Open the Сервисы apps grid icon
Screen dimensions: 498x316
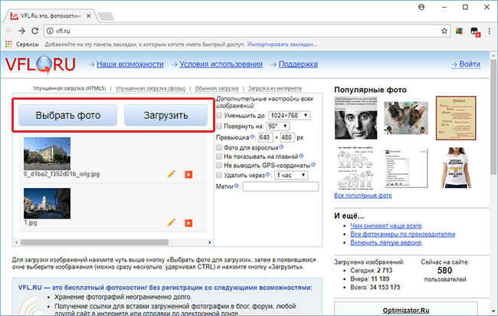click(8, 44)
